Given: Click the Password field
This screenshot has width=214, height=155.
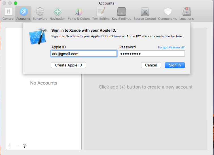Looking at the screenshot, I should (152, 53).
